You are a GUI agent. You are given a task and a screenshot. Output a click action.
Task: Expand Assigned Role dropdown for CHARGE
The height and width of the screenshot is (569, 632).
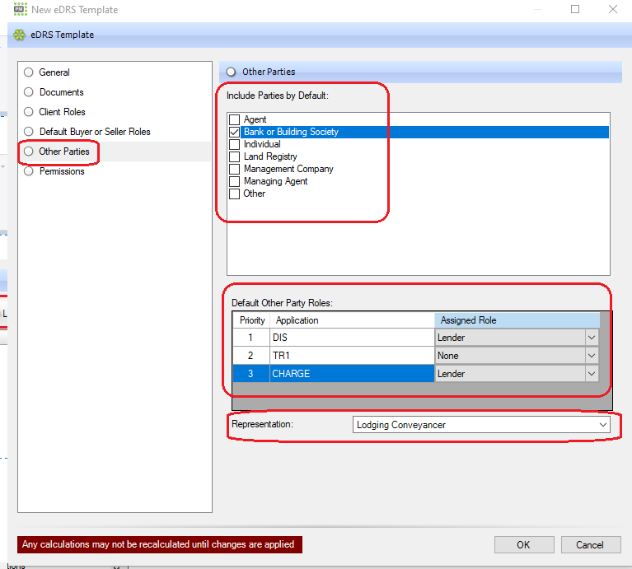coord(591,374)
